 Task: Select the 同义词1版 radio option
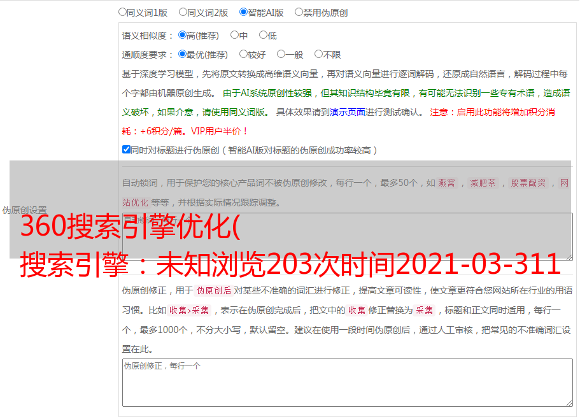tap(122, 12)
